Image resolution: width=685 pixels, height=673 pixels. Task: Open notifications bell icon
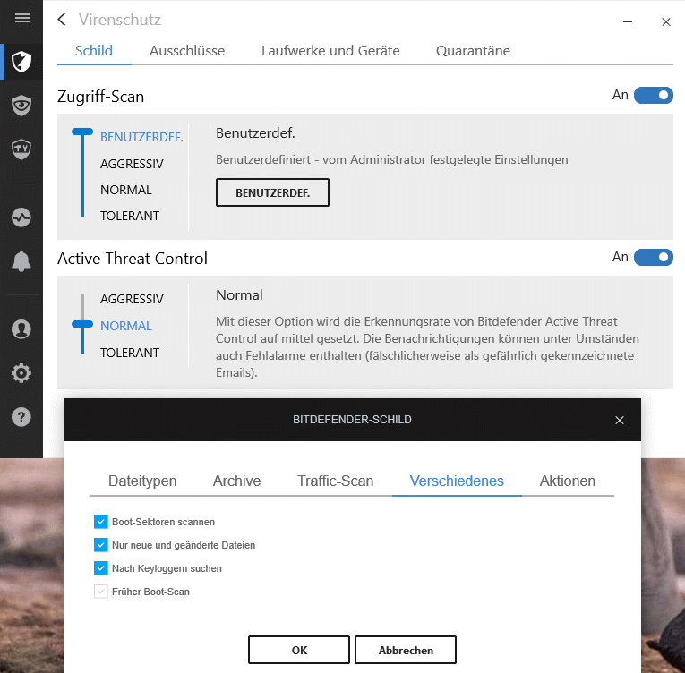pyautogui.click(x=21, y=261)
